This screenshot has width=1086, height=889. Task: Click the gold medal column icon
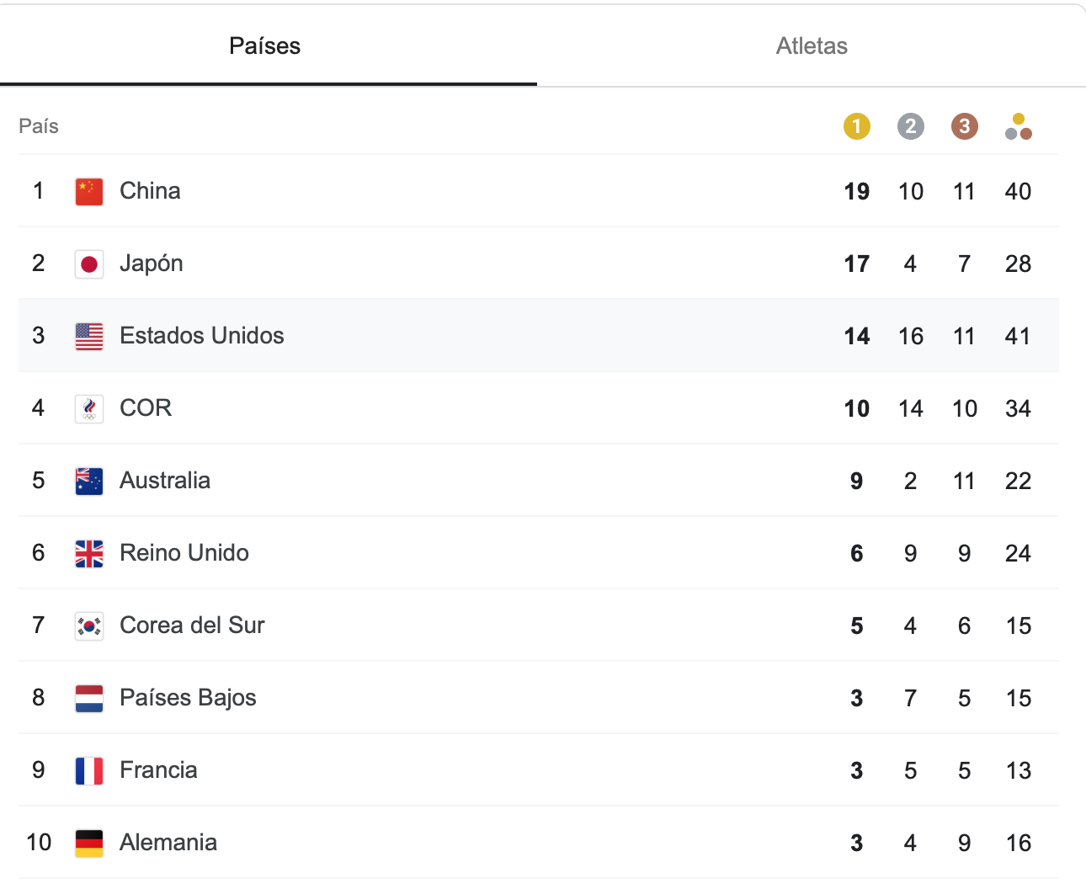857,126
